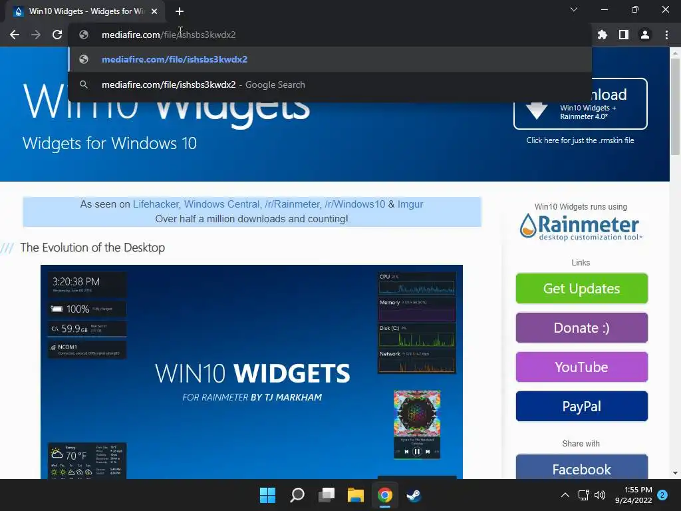This screenshot has width=681, height=511.
Task: Open Steam from the taskbar
Action: pyautogui.click(x=414, y=495)
